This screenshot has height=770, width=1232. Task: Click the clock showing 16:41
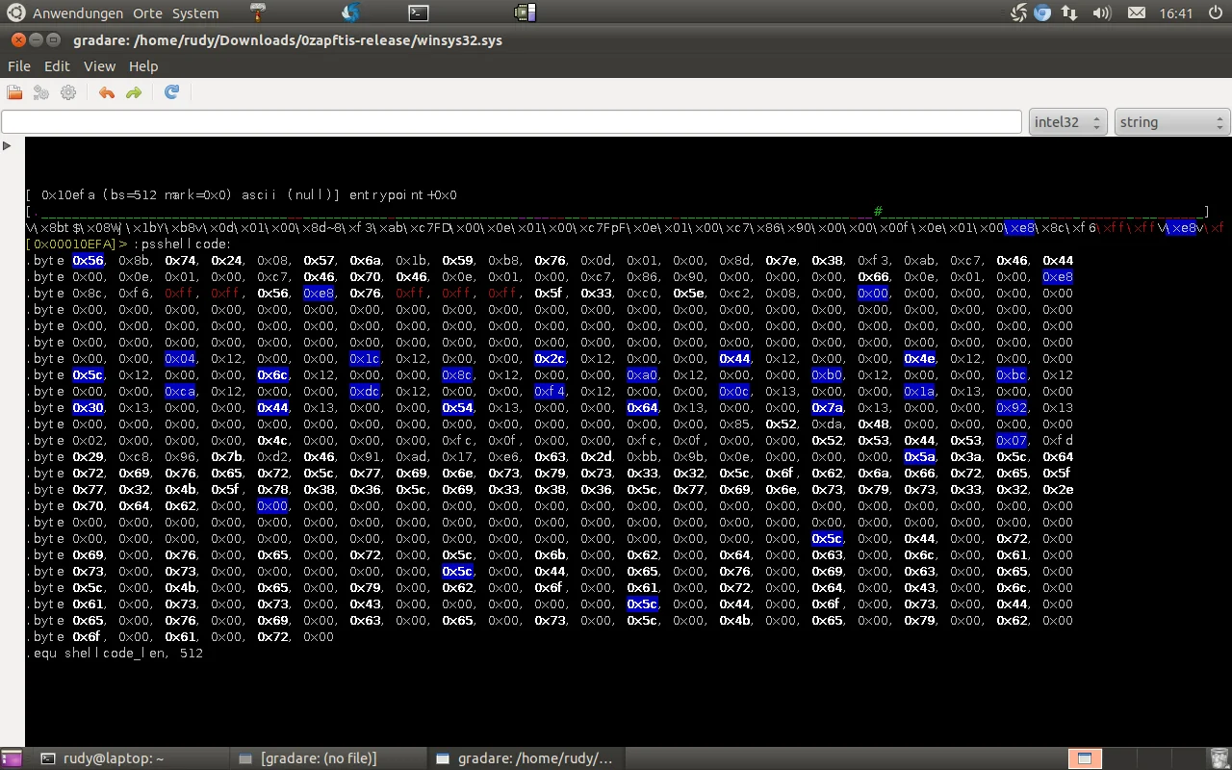[x=1176, y=13]
